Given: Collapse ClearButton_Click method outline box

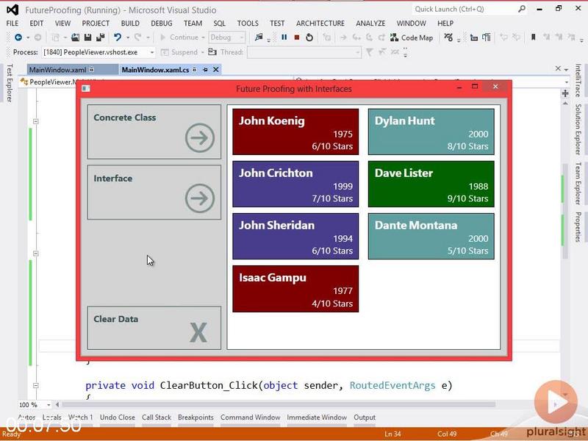Looking at the screenshot, I should point(35,385).
